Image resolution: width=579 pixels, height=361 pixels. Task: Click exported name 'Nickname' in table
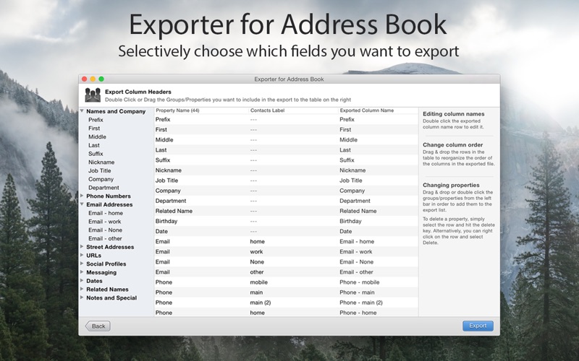pyautogui.click(x=352, y=170)
